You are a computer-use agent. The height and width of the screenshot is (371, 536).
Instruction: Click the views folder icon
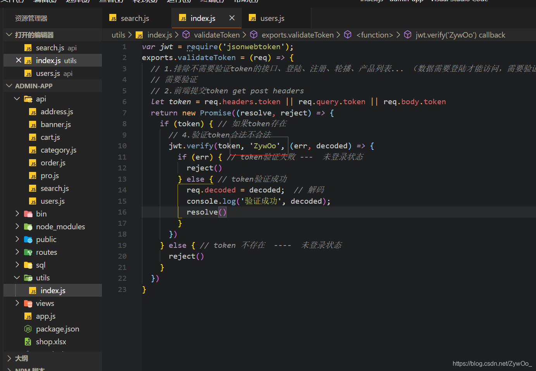coord(28,303)
